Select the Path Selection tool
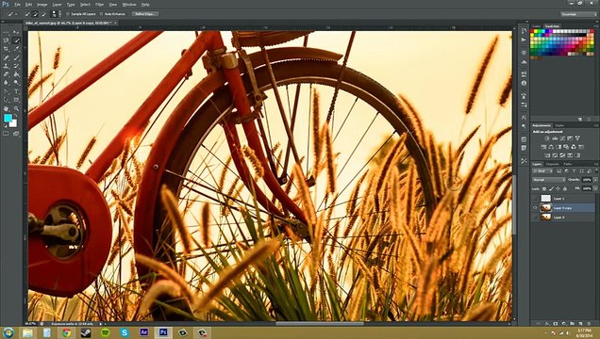This screenshot has height=339, width=600. [x=6, y=100]
